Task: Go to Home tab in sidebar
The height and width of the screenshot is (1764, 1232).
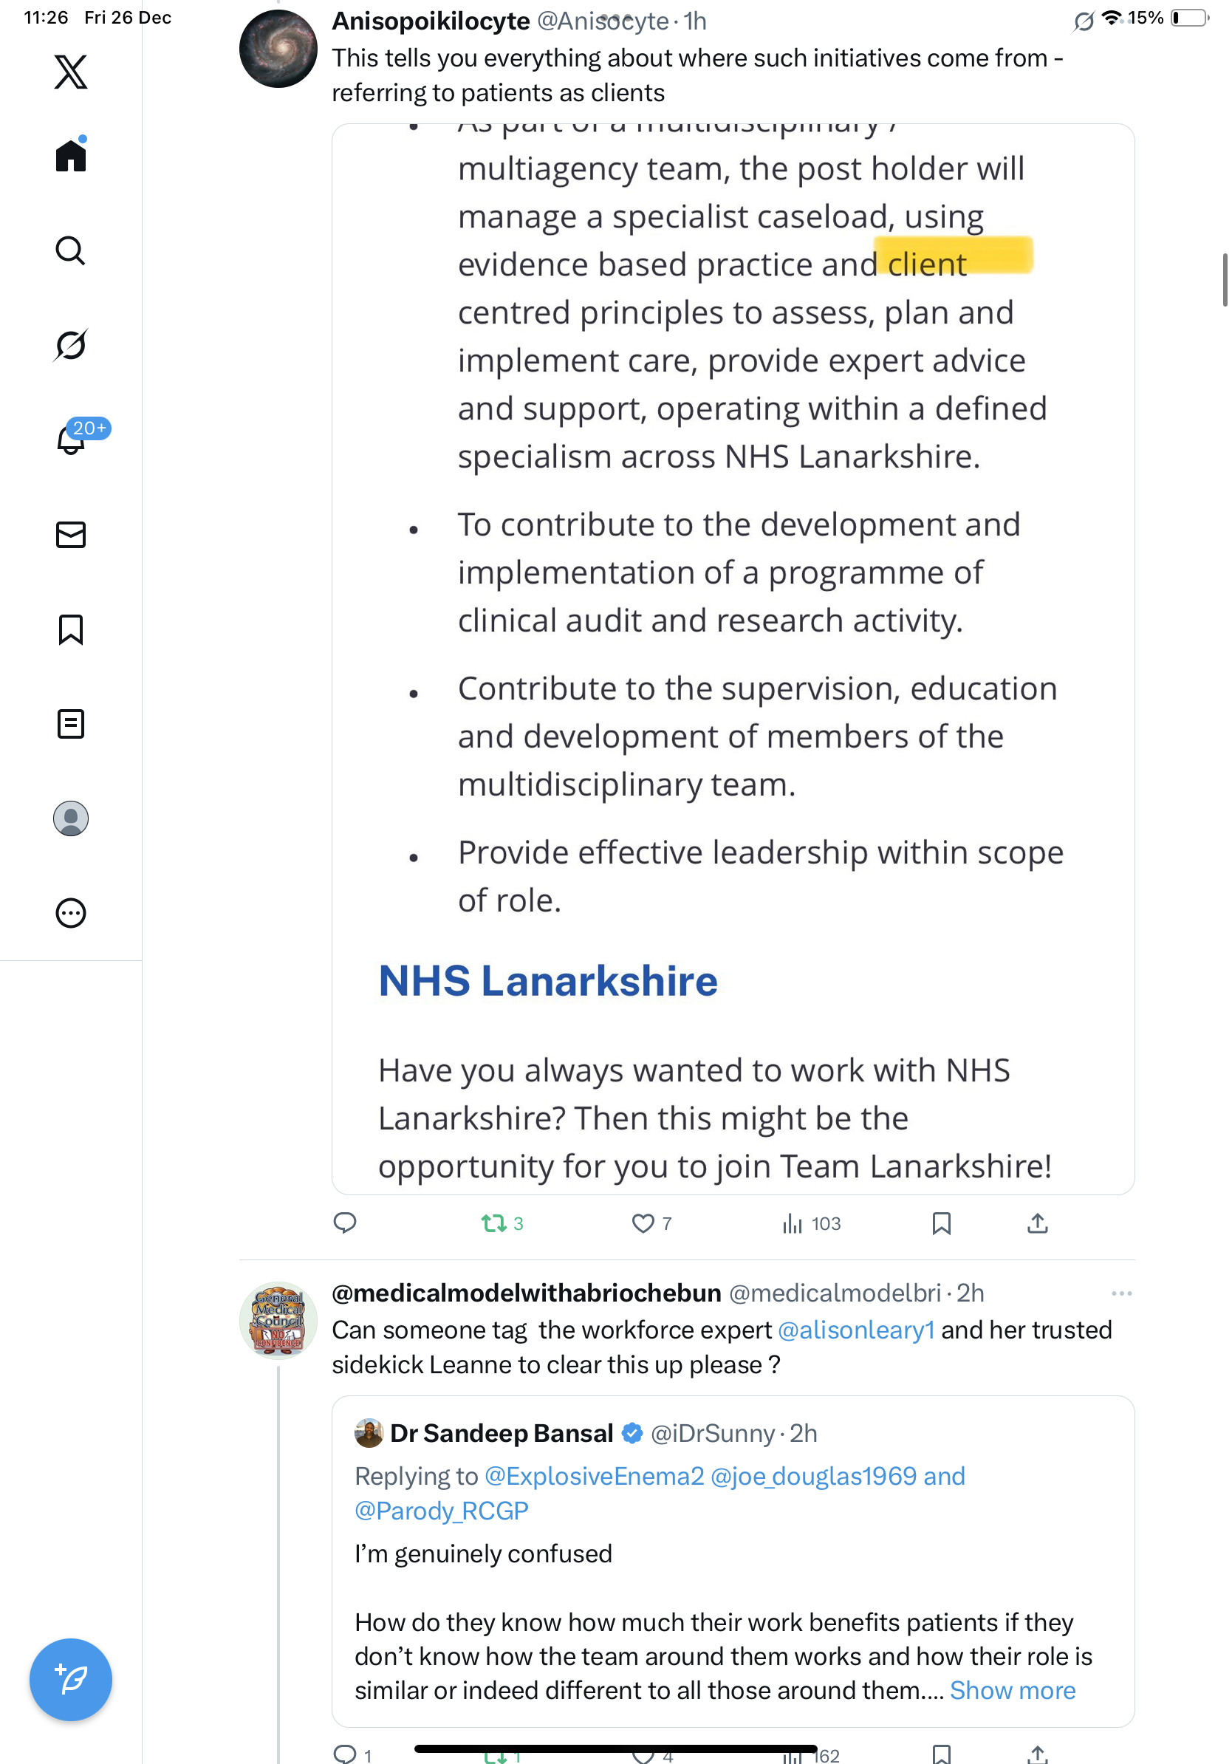Action: tap(71, 156)
